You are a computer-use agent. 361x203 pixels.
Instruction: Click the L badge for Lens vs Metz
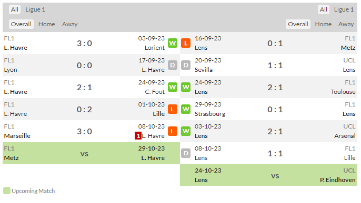[186, 43]
